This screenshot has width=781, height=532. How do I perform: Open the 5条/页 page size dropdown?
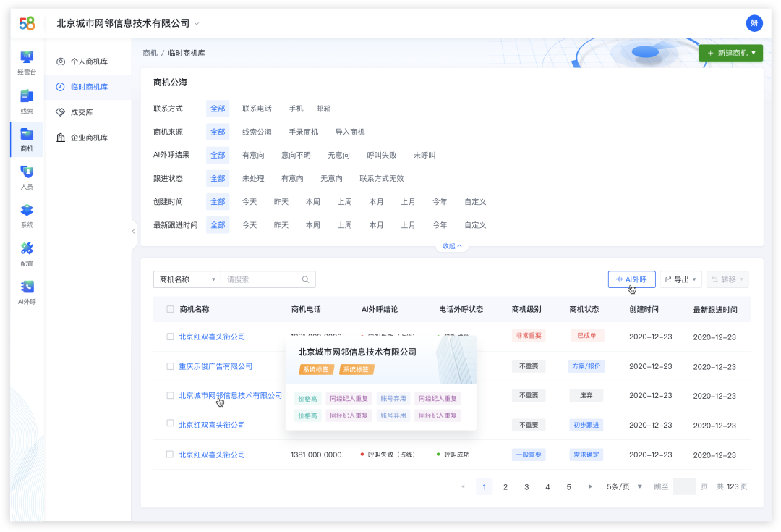coord(624,486)
